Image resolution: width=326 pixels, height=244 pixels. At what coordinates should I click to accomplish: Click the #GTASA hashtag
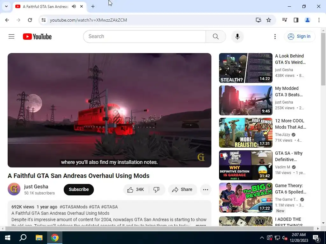[110, 207]
